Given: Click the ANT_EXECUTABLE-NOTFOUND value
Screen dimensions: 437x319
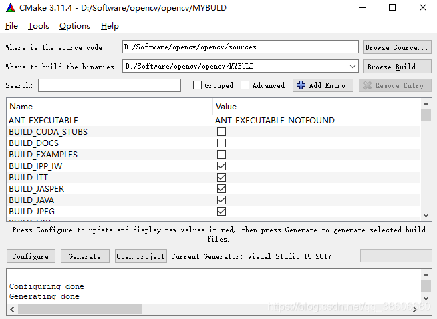Looking at the screenshot, I should (275, 121).
